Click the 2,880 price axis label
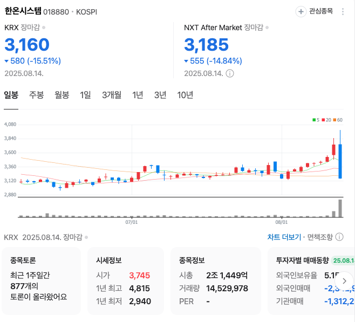 tap(10, 195)
